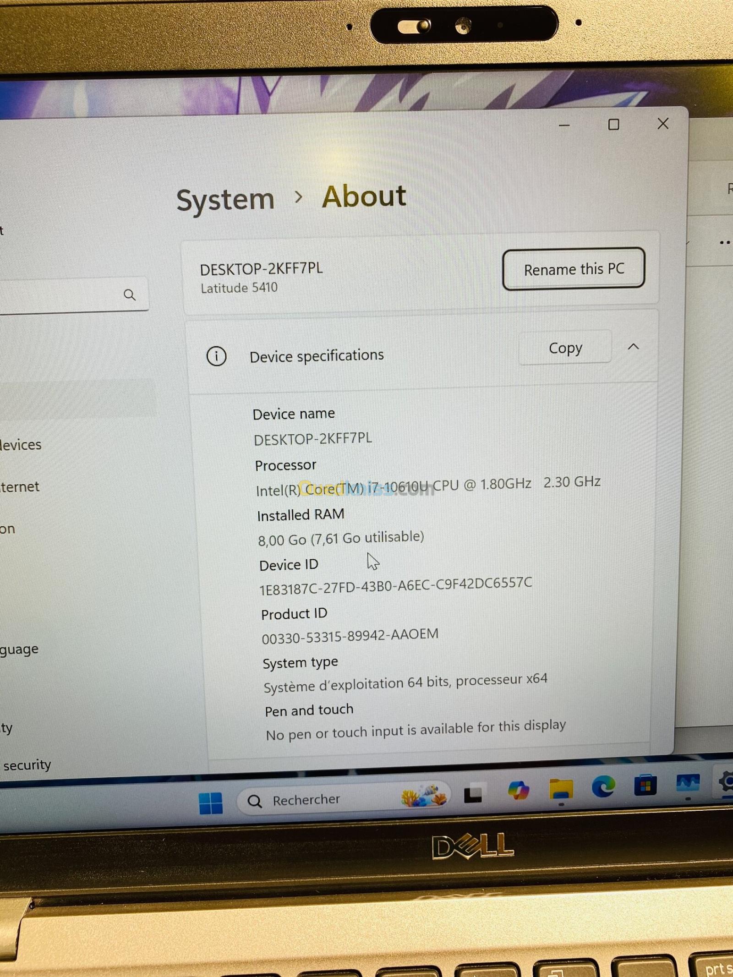Maximize the Settings window
Image resolution: width=733 pixels, height=977 pixels.
pyautogui.click(x=613, y=125)
